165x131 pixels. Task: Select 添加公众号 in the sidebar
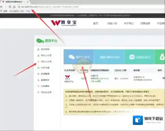click(46, 62)
